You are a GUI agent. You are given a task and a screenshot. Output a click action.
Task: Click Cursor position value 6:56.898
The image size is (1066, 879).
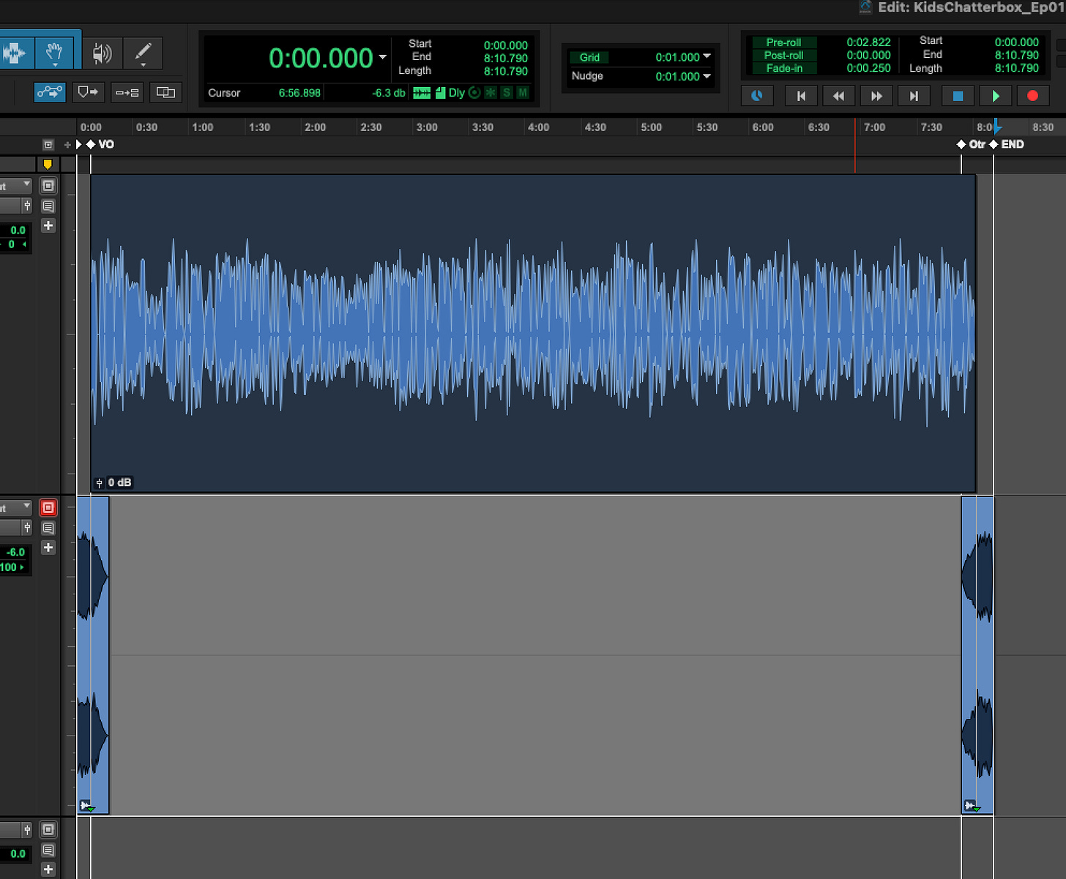(x=299, y=93)
